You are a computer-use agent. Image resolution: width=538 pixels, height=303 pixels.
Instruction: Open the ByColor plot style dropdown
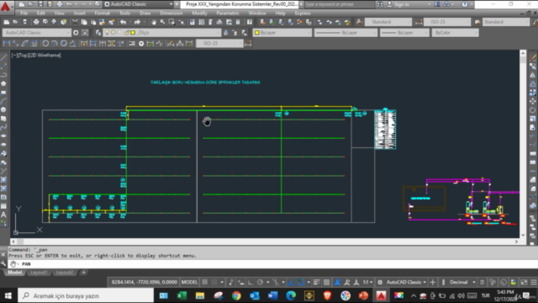(476, 33)
